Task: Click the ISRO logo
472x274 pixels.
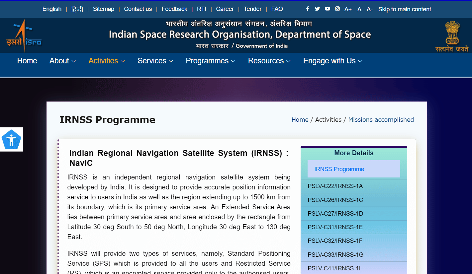Action: 24,35
